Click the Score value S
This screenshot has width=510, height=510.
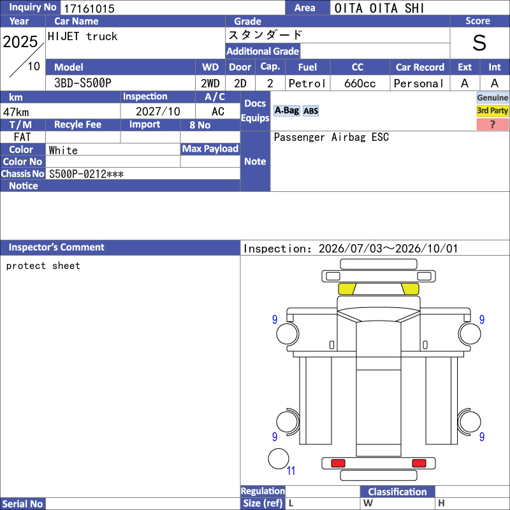(x=479, y=43)
